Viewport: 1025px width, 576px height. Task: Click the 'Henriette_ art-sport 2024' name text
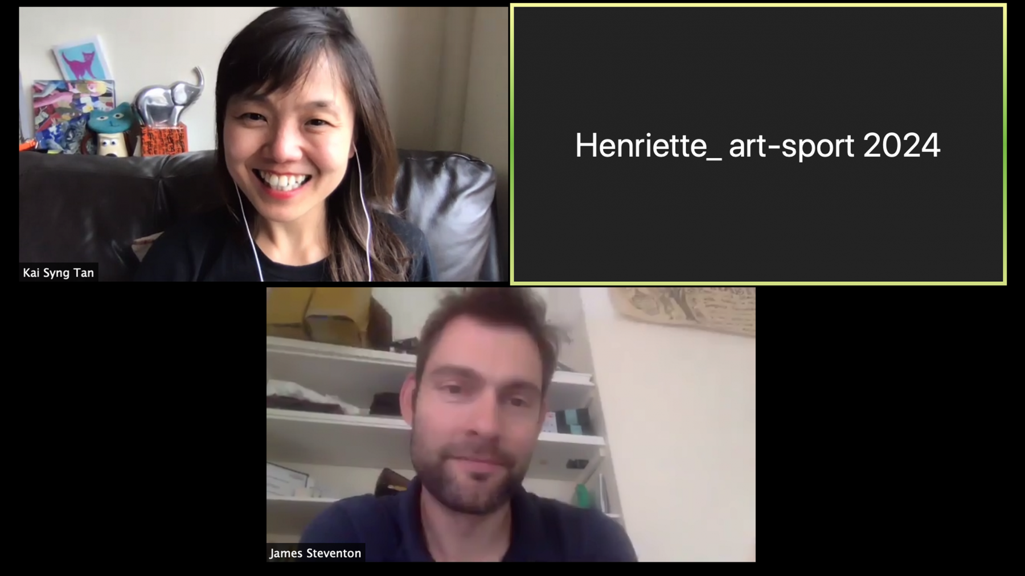(x=757, y=146)
